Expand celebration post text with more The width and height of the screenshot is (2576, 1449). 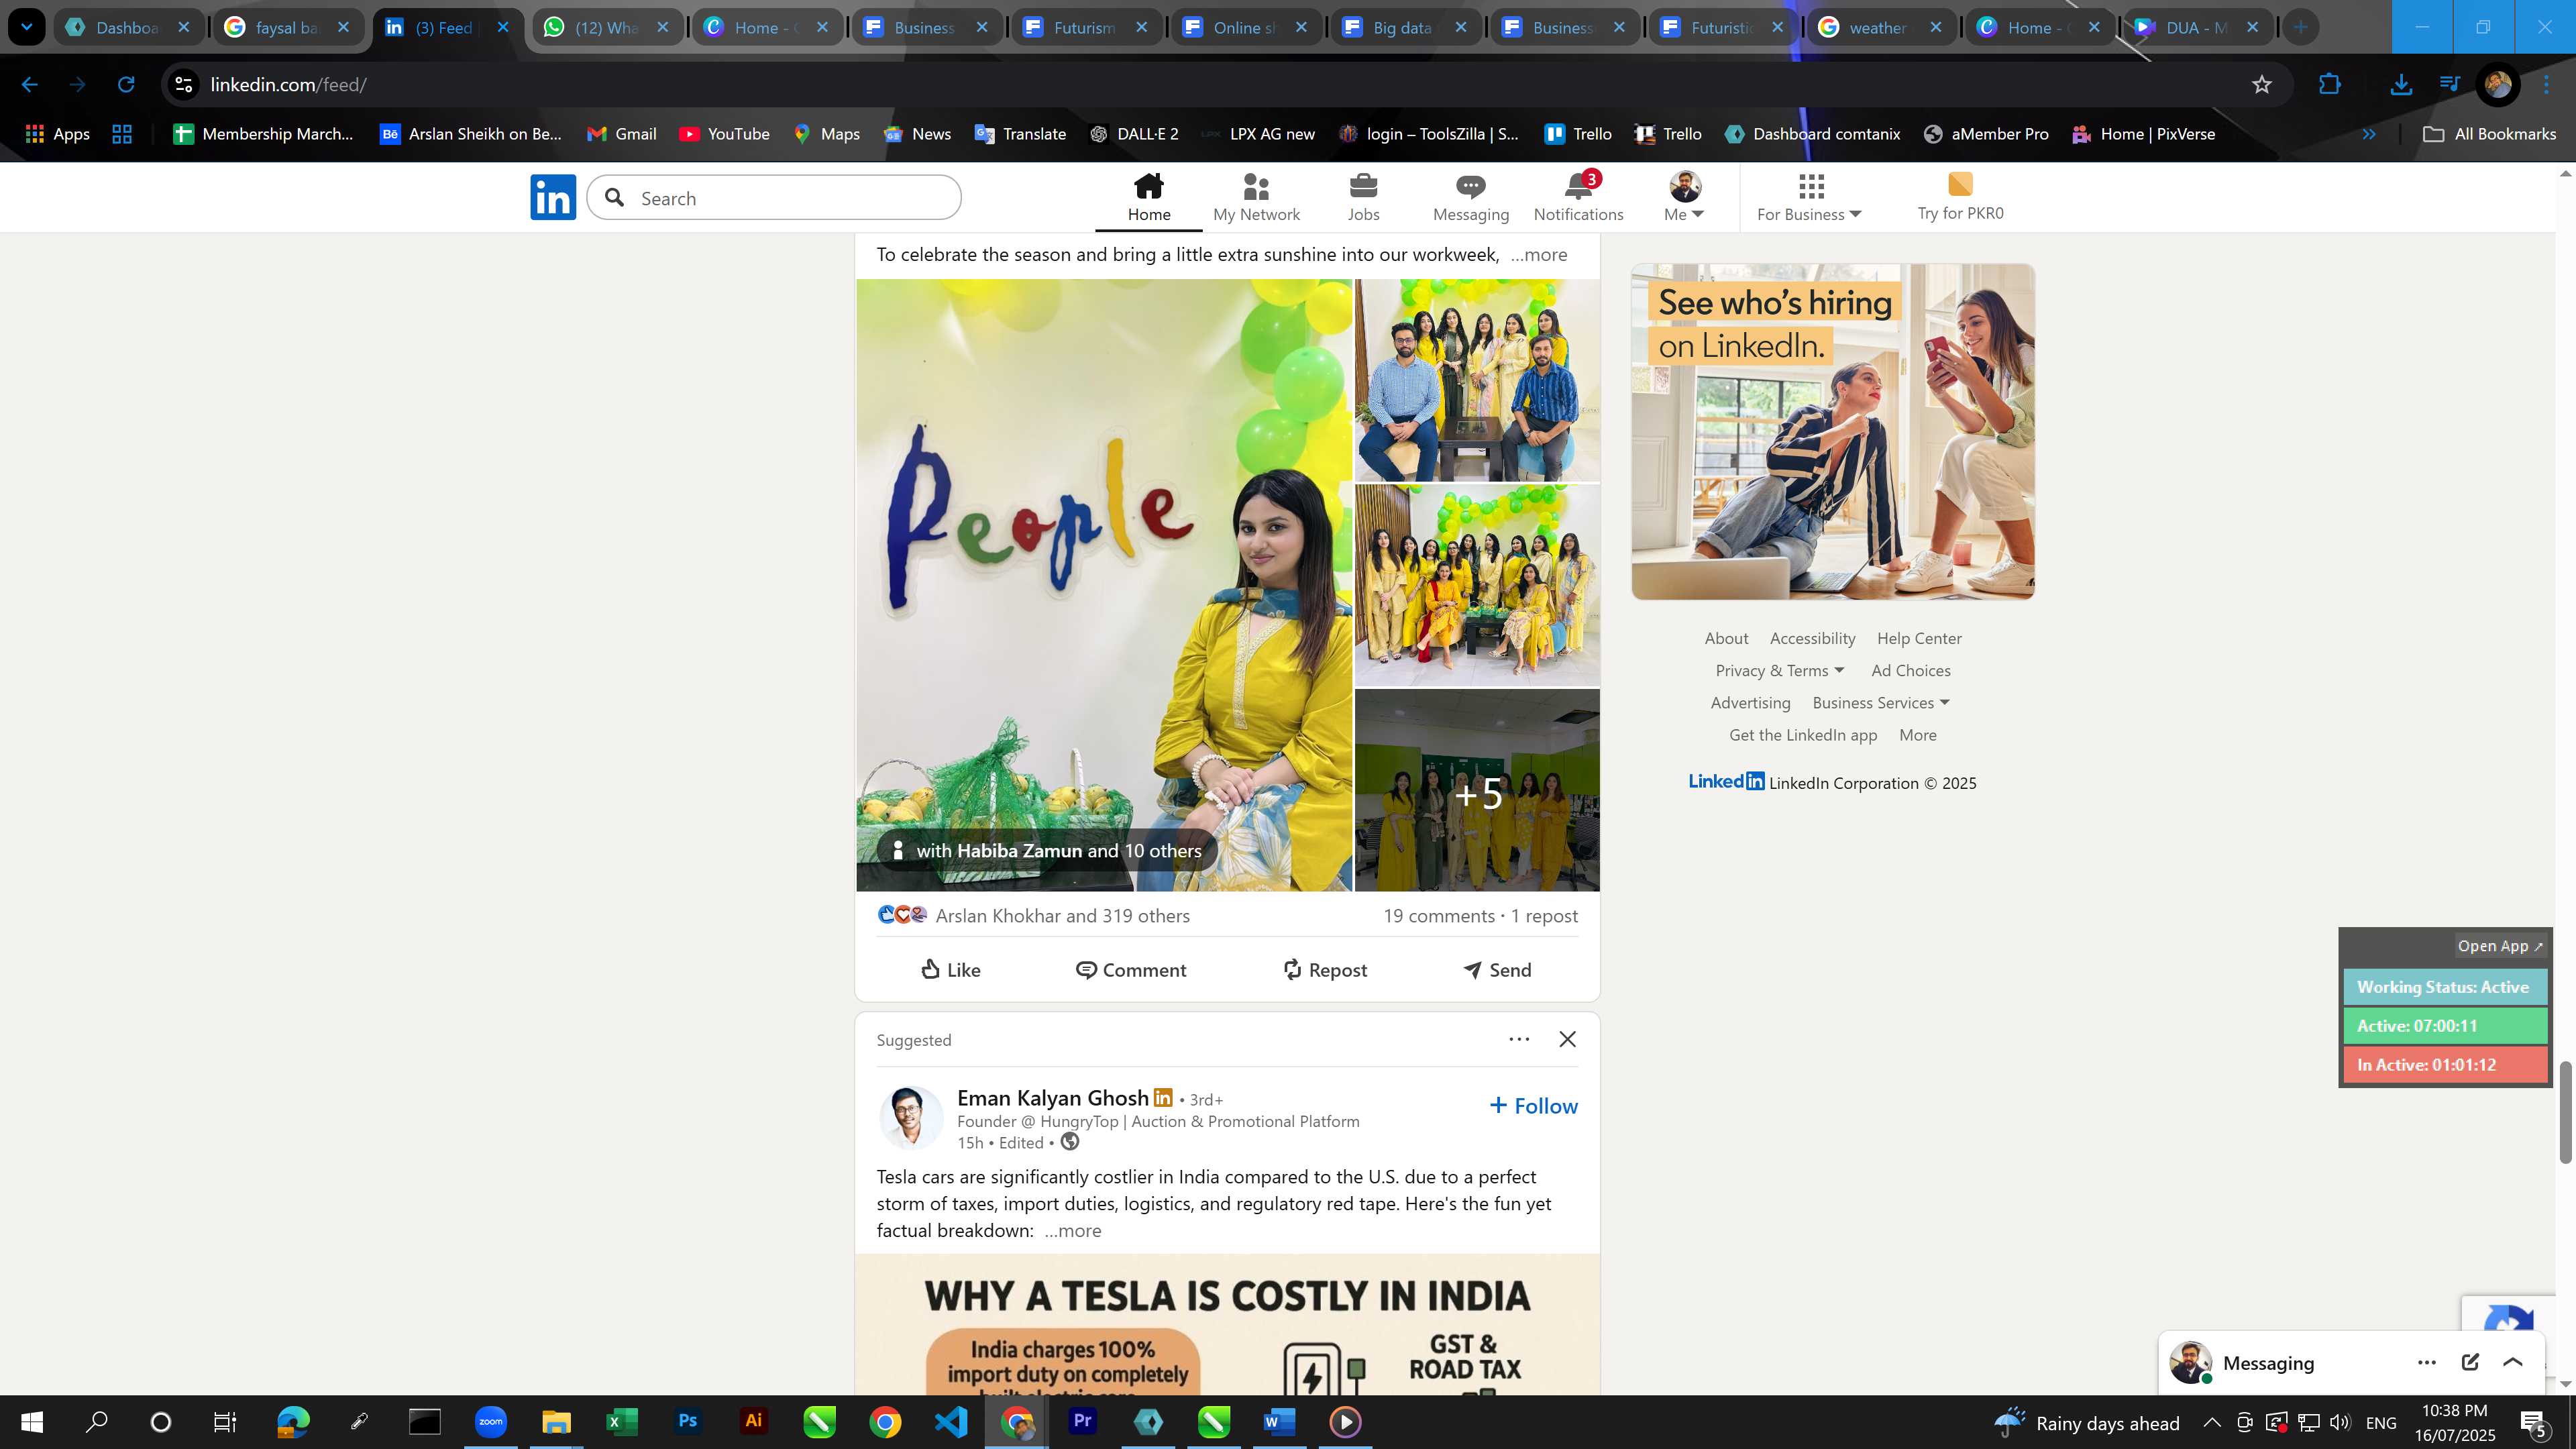(x=1538, y=254)
